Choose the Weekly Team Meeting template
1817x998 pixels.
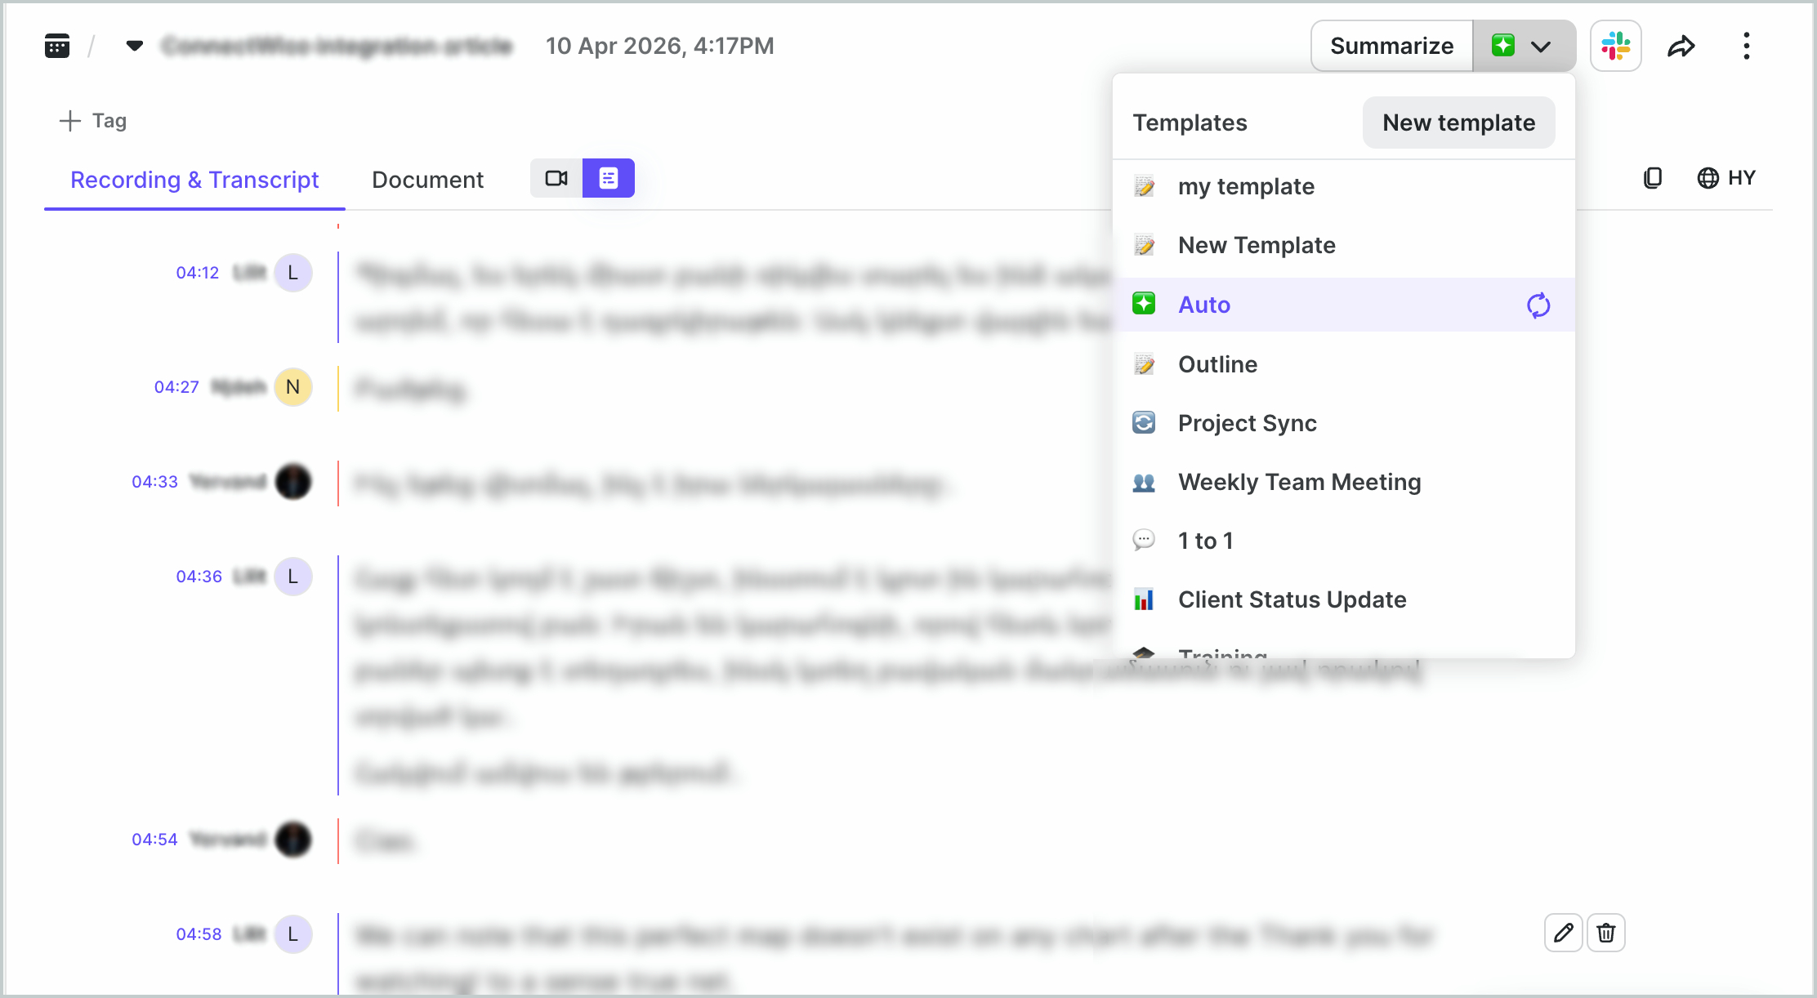coord(1299,482)
